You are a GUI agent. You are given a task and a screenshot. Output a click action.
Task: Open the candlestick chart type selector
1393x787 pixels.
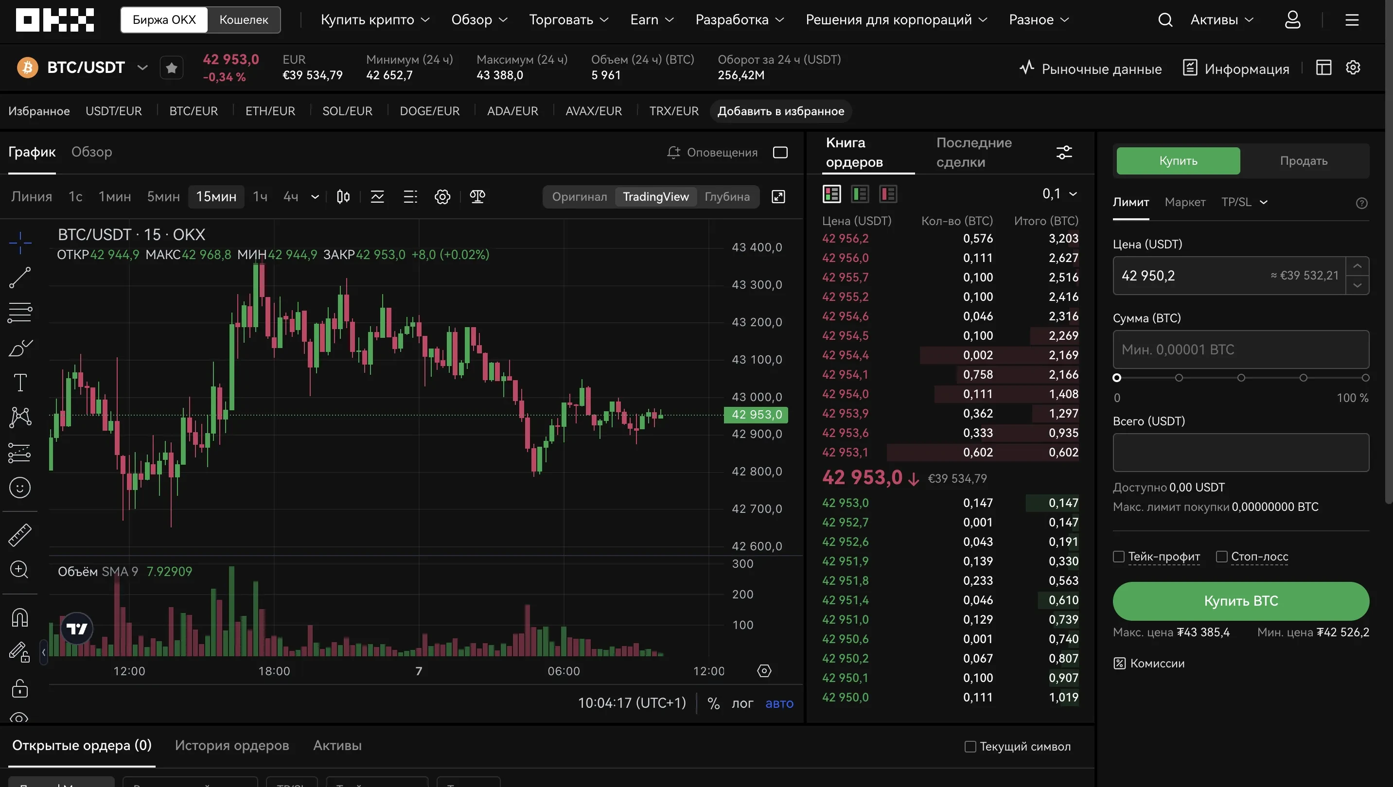coord(343,196)
